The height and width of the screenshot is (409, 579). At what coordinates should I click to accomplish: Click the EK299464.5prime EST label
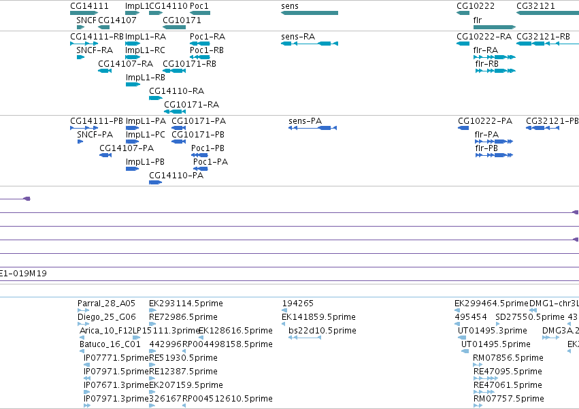pyautogui.click(x=491, y=304)
